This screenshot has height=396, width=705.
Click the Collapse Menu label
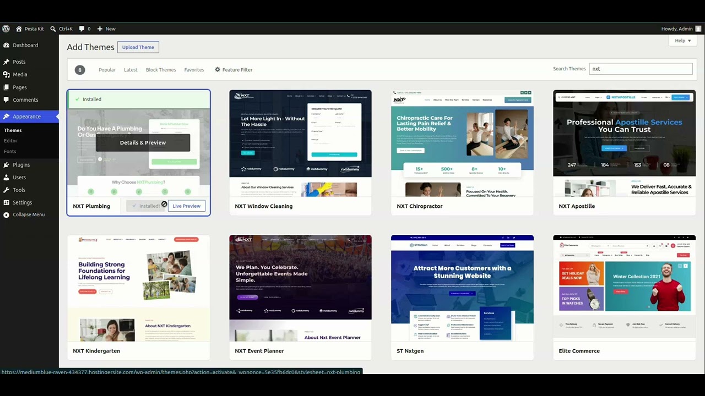pos(29,215)
